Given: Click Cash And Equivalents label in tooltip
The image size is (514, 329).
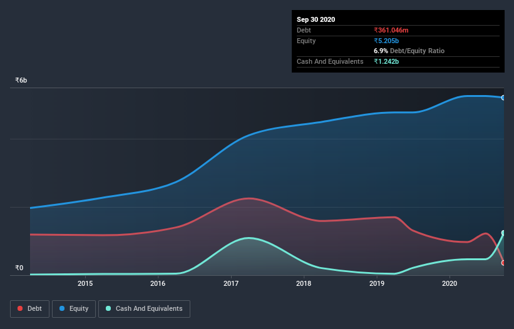Looking at the screenshot, I should coord(330,61).
